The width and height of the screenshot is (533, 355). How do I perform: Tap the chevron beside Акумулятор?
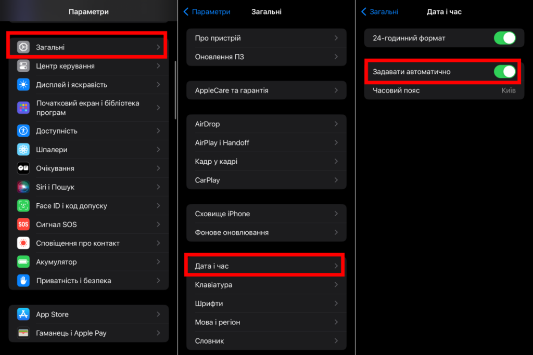point(158,262)
